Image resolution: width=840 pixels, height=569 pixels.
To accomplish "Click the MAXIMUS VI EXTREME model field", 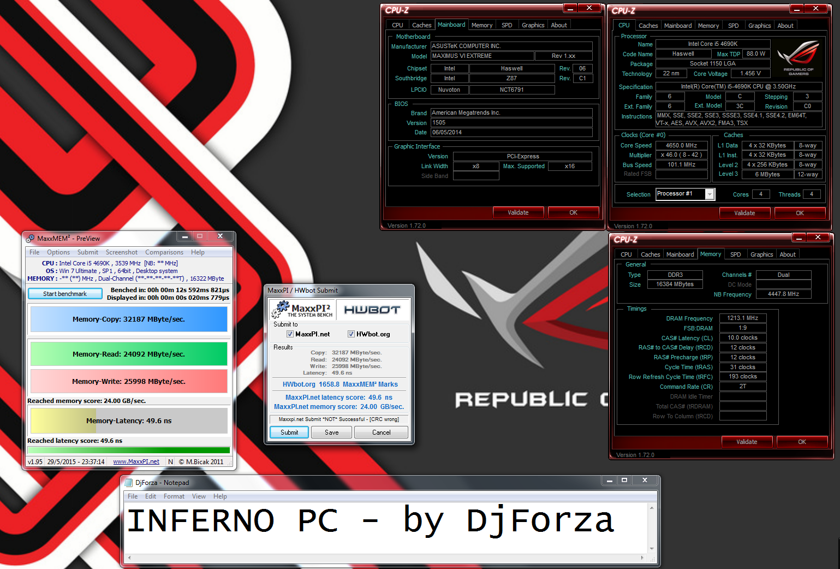I will (482, 56).
